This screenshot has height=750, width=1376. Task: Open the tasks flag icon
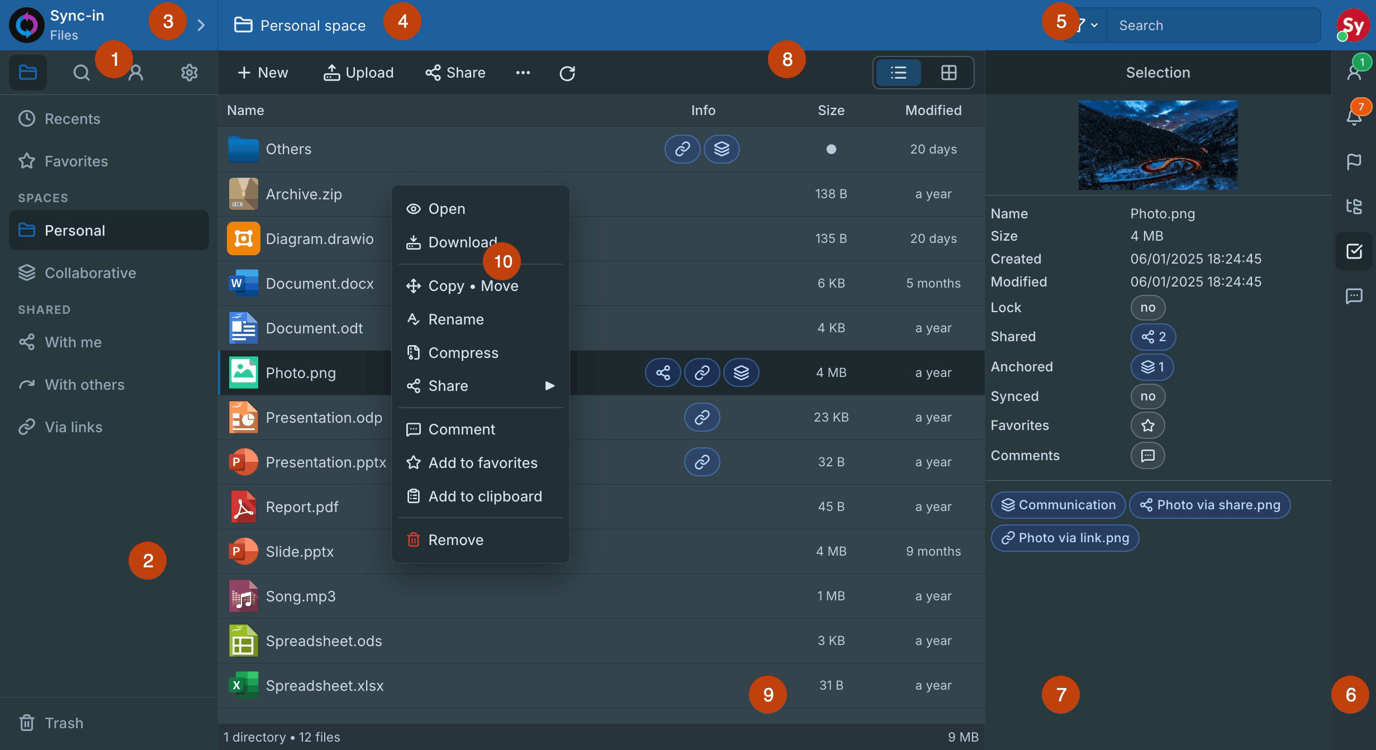point(1354,161)
